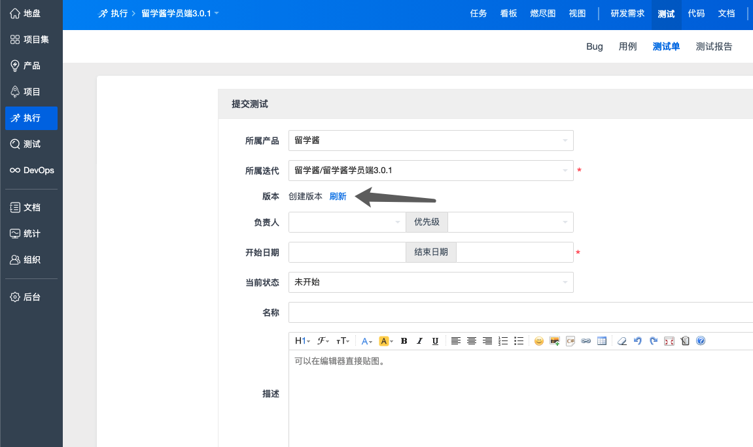Insert table in editor
Viewport: 753px width, 447px height.
pos(602,341)
